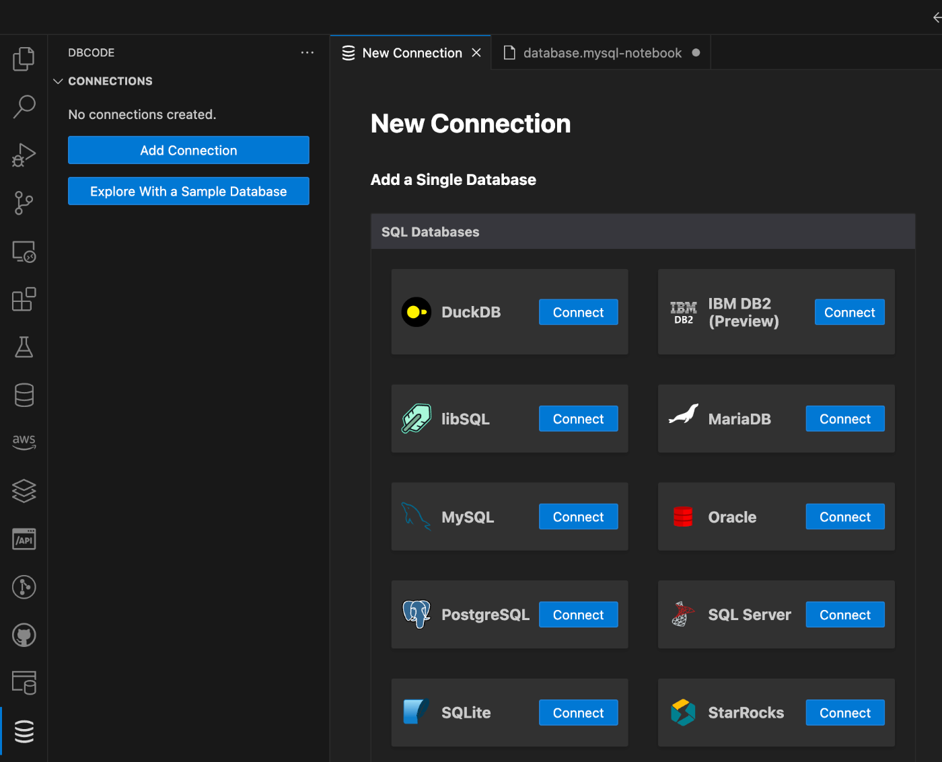Click the 'New Connection' page heading
Image resolution: width=942 pixels, height=762 pixels.
click(x=470, y=124)
